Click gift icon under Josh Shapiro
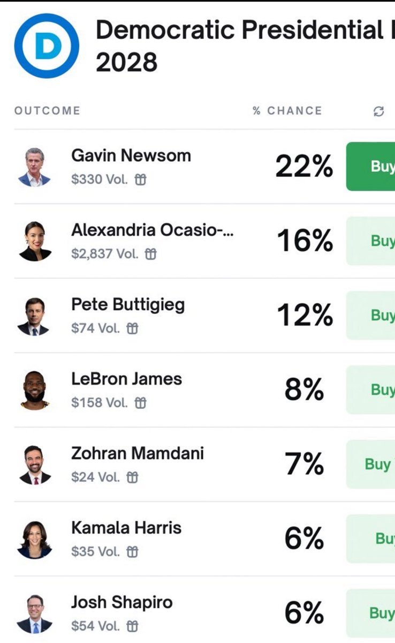This screenshot has height=643, width=395. (132, 626)
